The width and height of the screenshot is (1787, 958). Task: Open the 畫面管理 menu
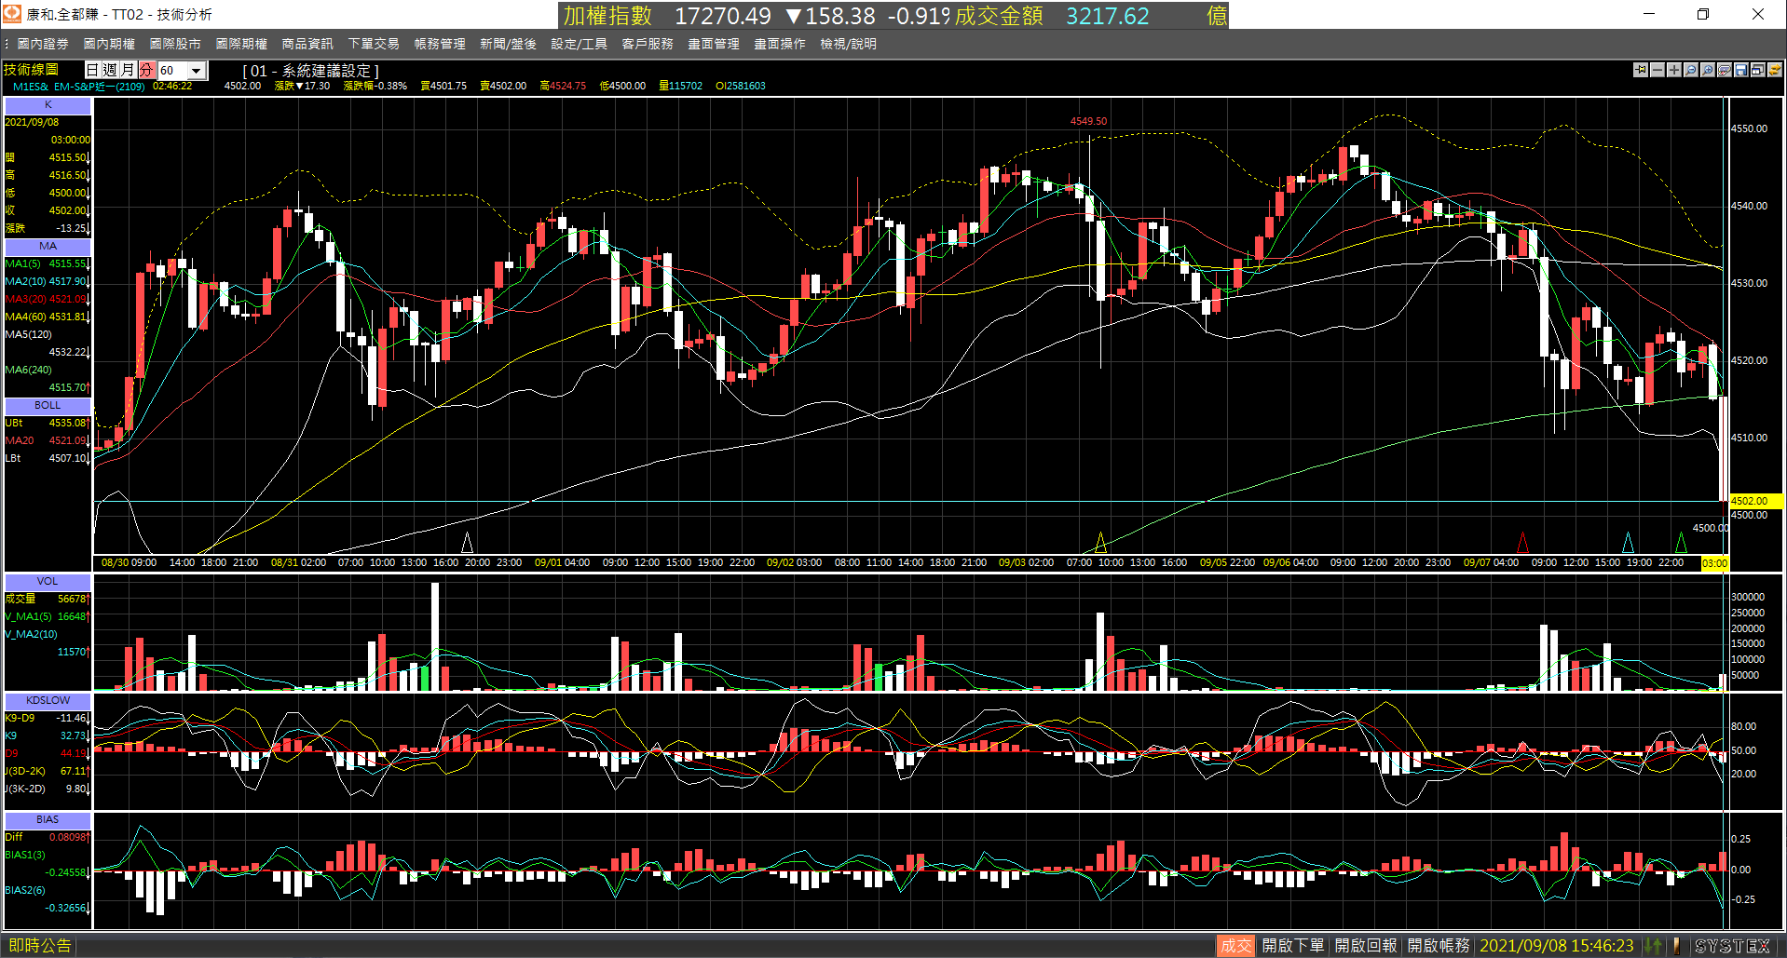click(x=714, y=44)
